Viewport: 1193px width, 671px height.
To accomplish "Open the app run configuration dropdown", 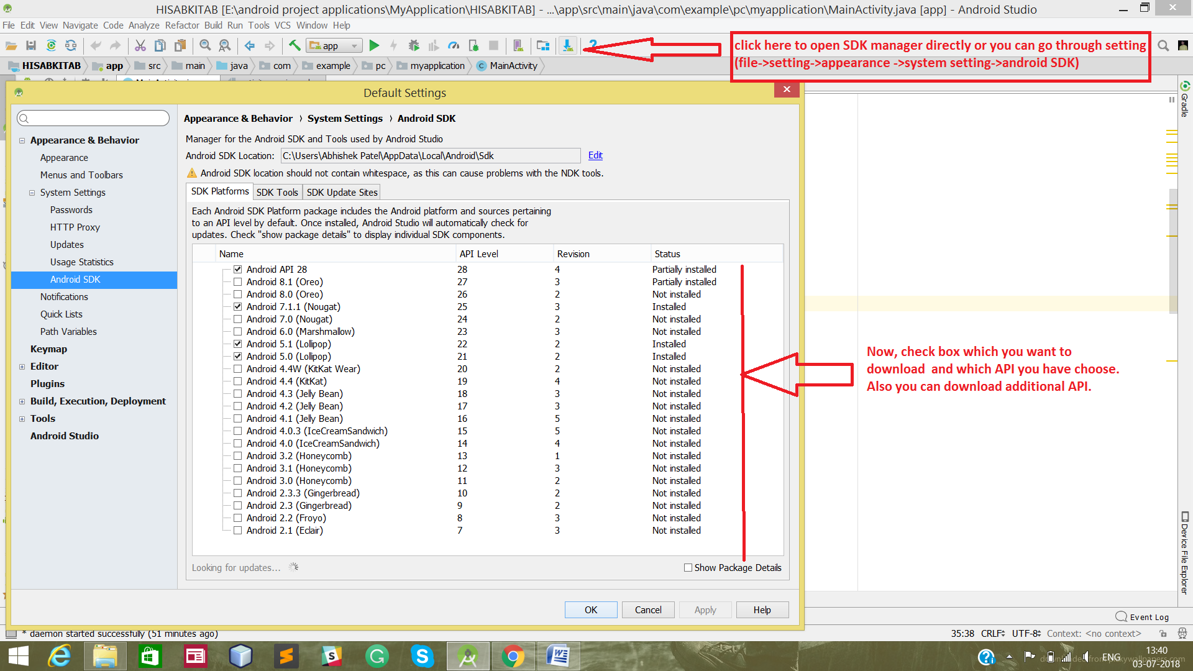I will click(335, 45).
